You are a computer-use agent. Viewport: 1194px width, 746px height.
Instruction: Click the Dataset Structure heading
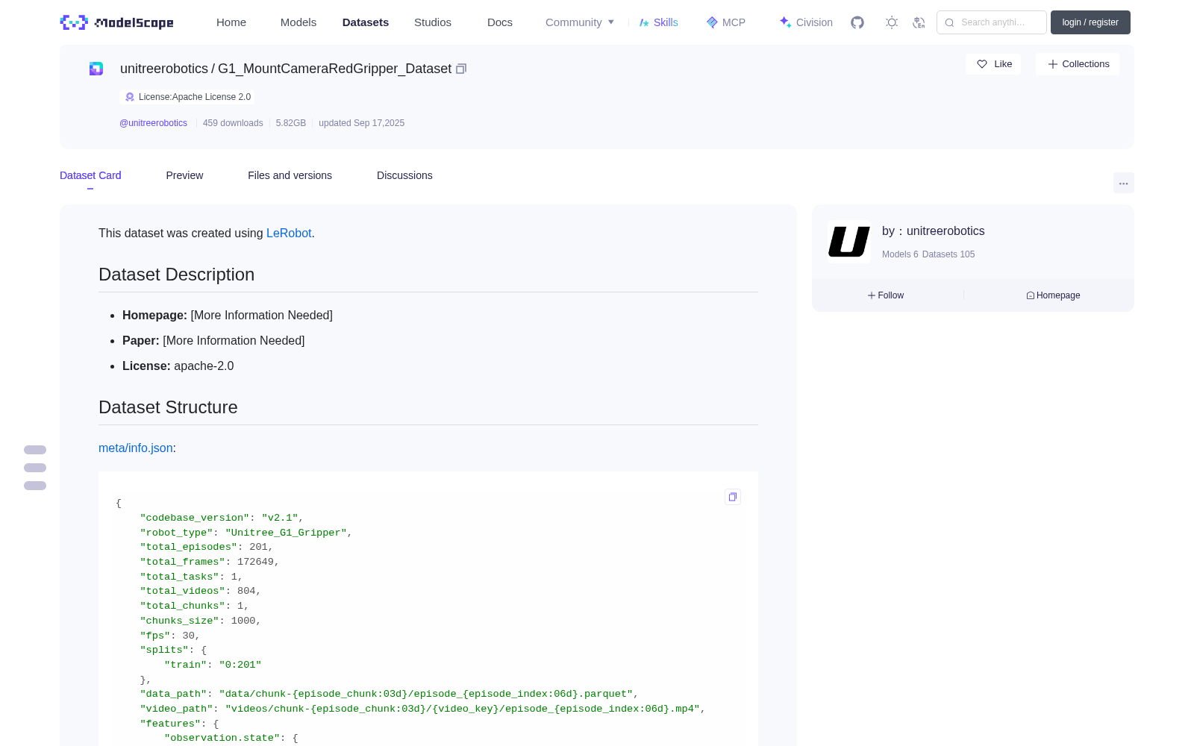point(169,407)
